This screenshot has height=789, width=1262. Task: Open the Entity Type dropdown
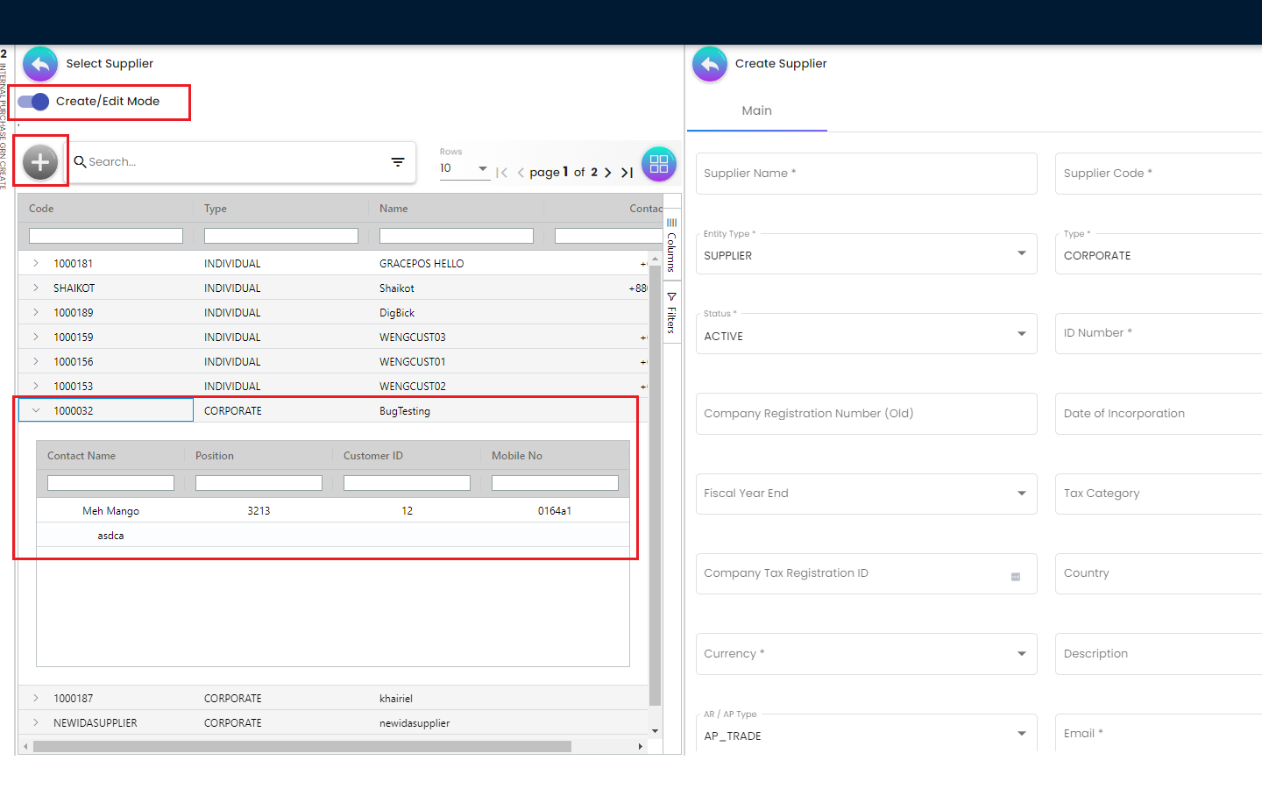tap(866, 254)
